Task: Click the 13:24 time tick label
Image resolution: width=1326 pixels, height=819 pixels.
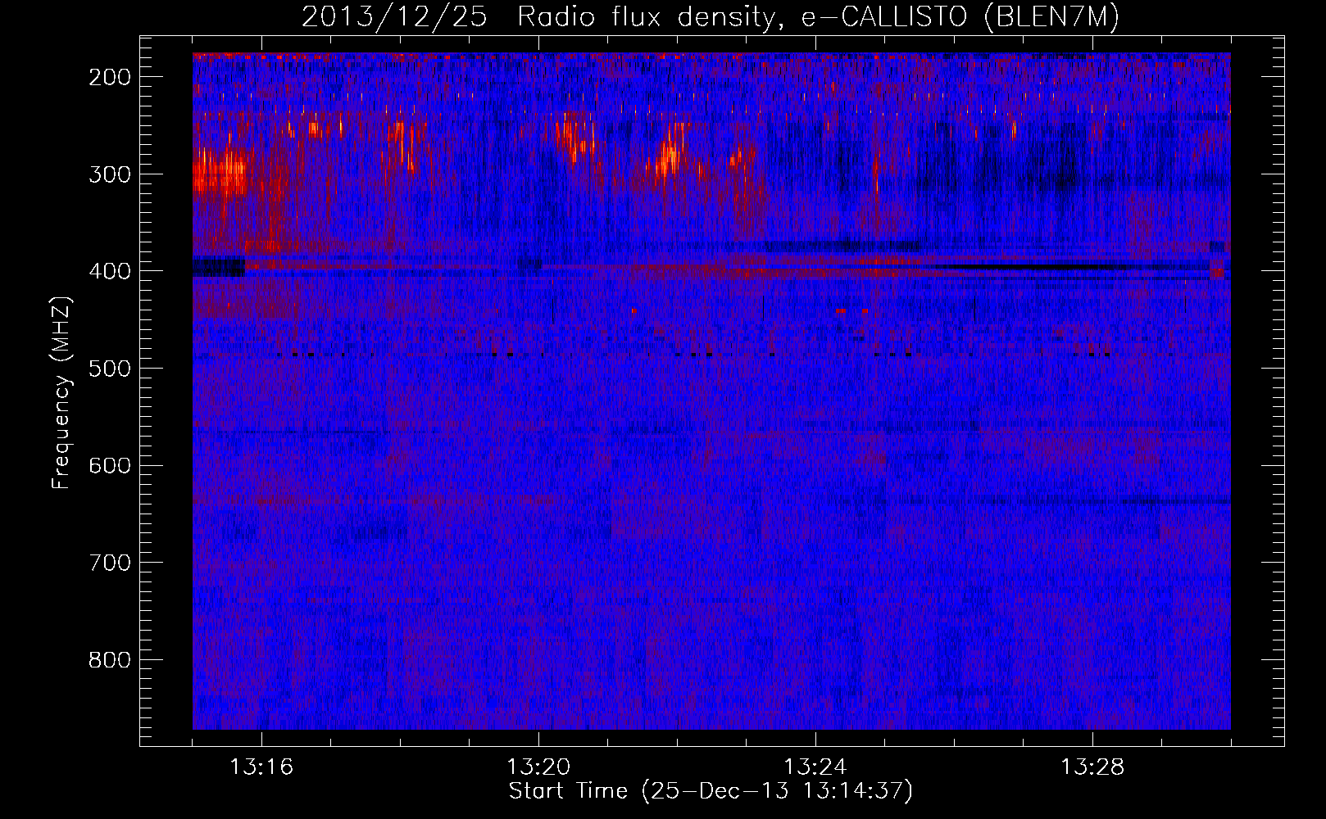Action: coord(815,767)
